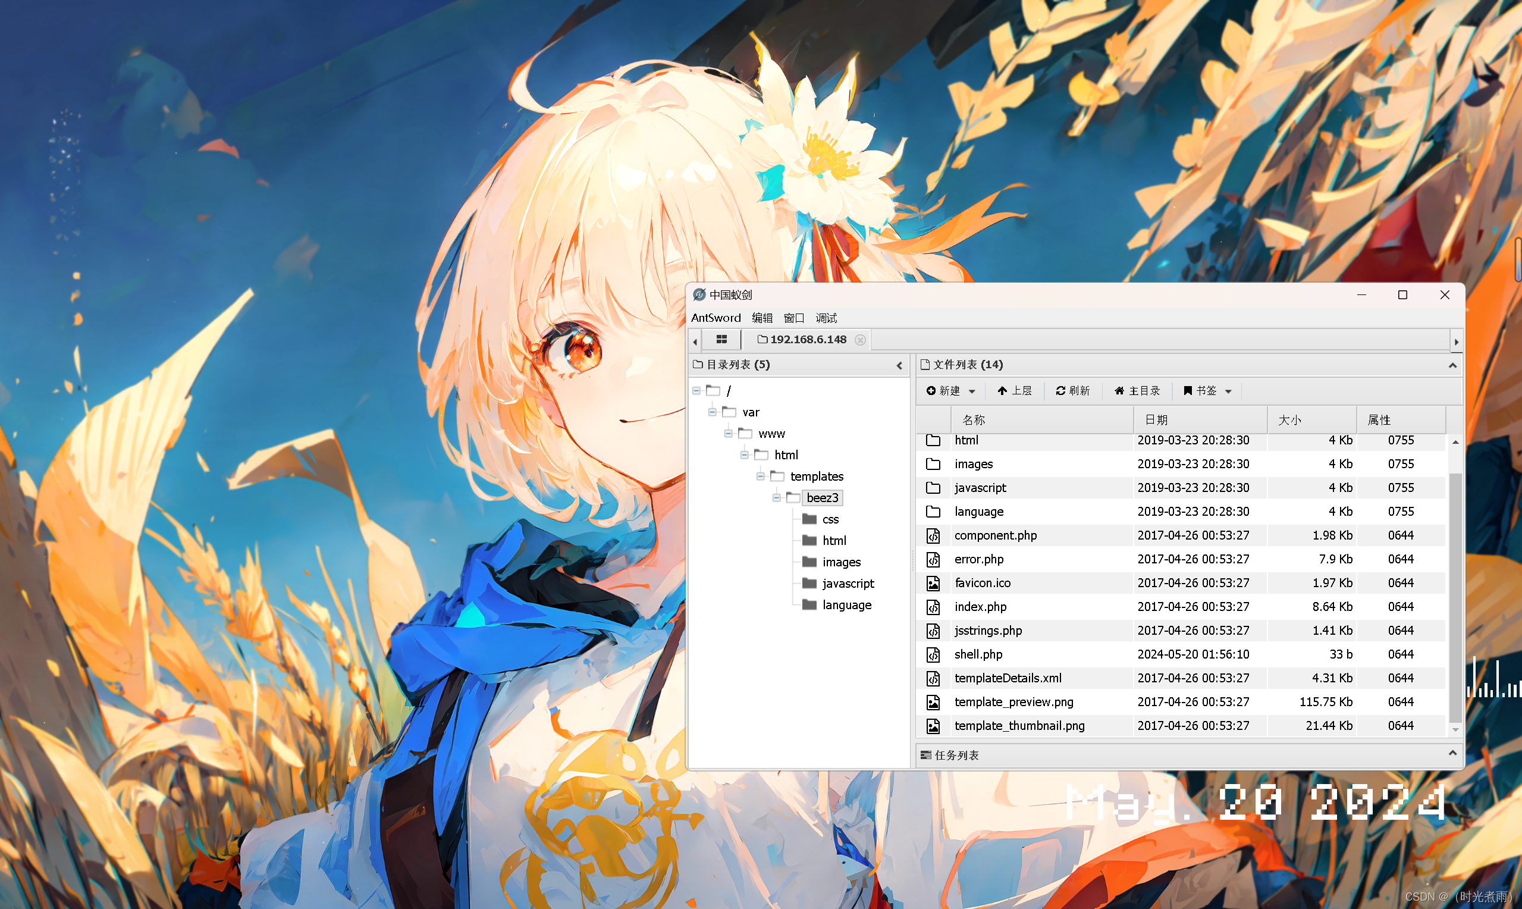Click the template_preview.png image icon

coord(933,703)
